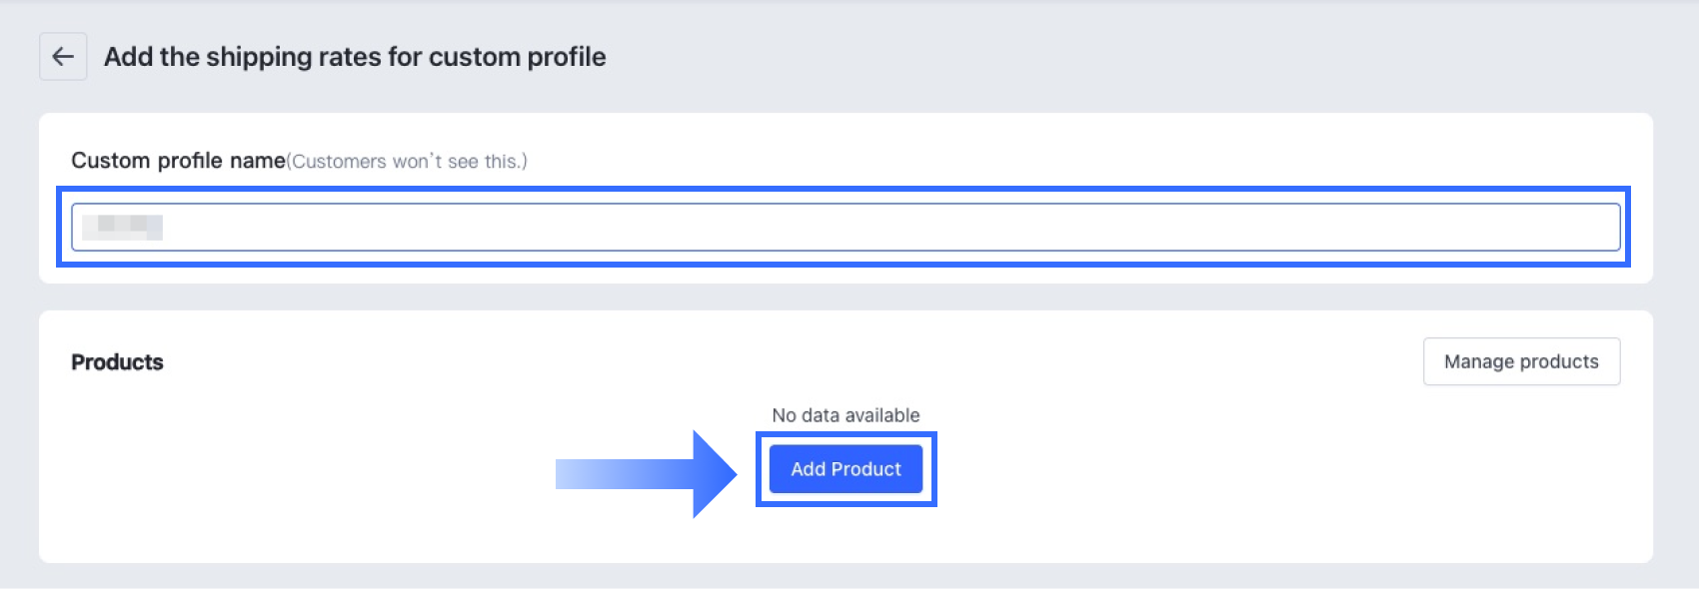Select the 'Add Product' label text

[846, 469]
